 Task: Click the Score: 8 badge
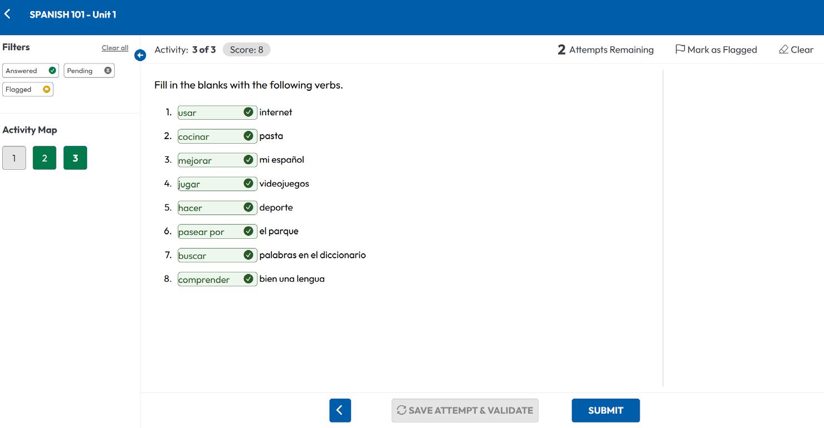(x=246, y=50)
